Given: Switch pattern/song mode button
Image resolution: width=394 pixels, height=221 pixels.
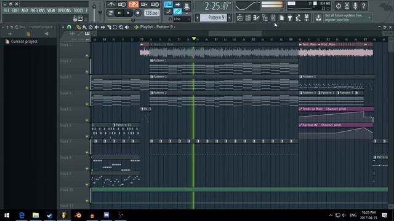Looking at the screenshot, I should click(x=110, y=13).
